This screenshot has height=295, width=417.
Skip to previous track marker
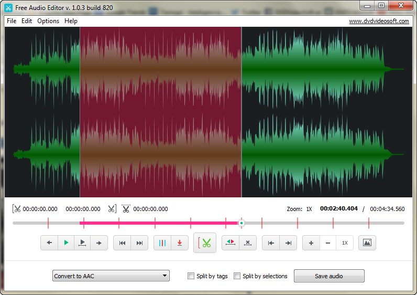click(122, 243)
